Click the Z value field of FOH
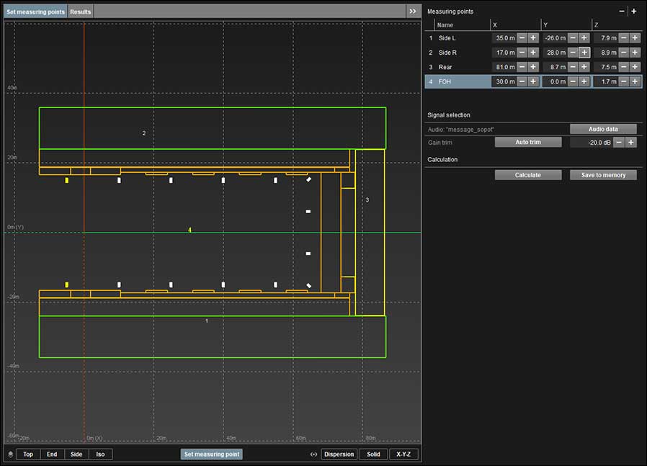This screenshot has height=466, width=647. point(604,81)
